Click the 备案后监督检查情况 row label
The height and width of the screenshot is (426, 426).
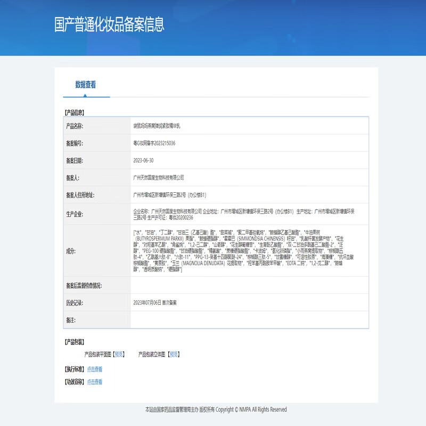(x=84, y=285)
